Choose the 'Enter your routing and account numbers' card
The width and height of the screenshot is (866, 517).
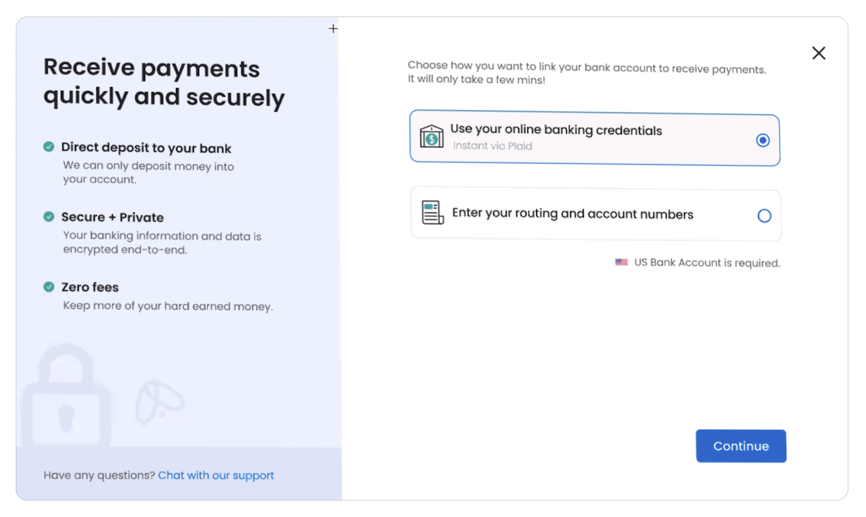(595, 214)
